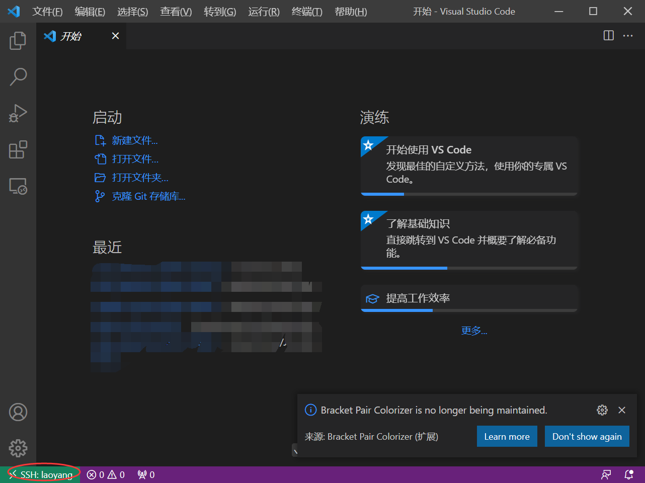
Task: Open the 查看(V) menu
Action: 176,11
